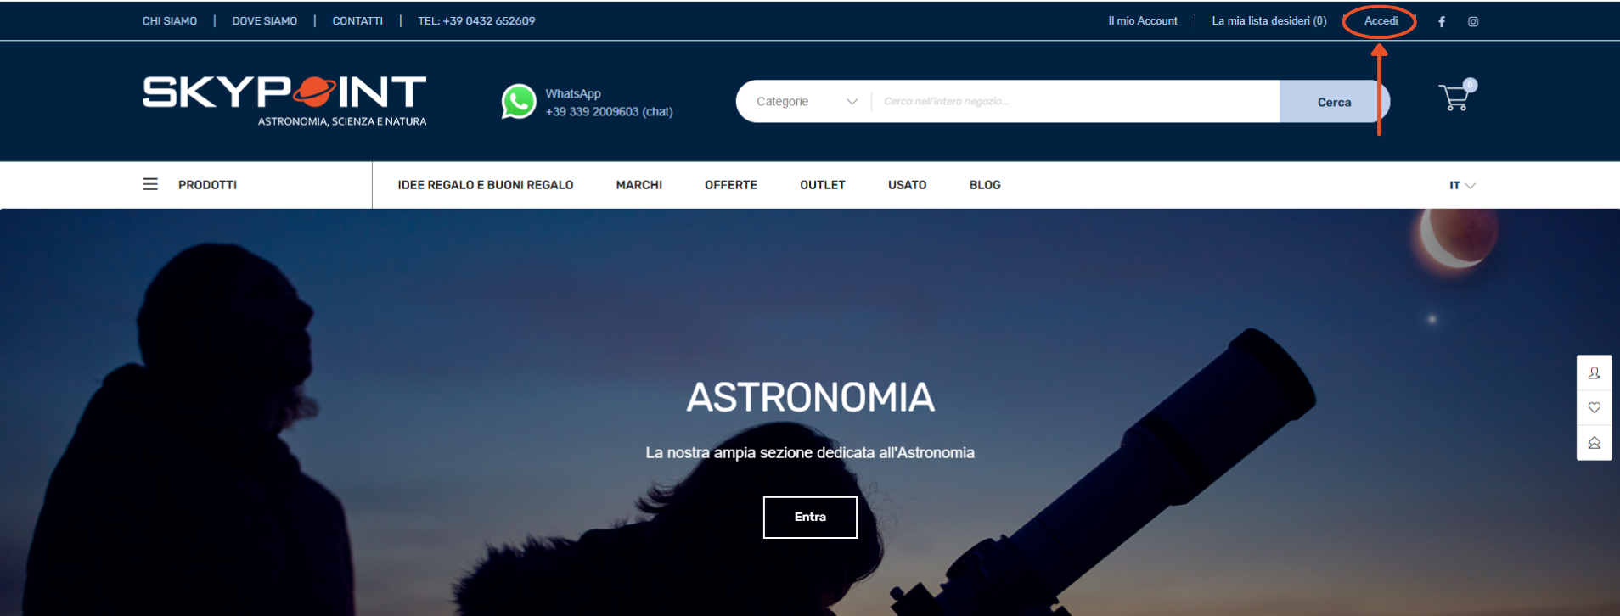Visit the Chi Siamo page
This screenshot has height=616, width=1620.
[170, 21]
